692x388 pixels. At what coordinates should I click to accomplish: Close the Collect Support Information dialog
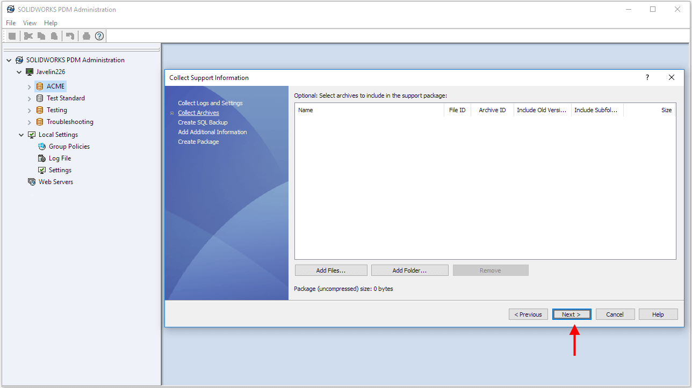coord(672,77)
